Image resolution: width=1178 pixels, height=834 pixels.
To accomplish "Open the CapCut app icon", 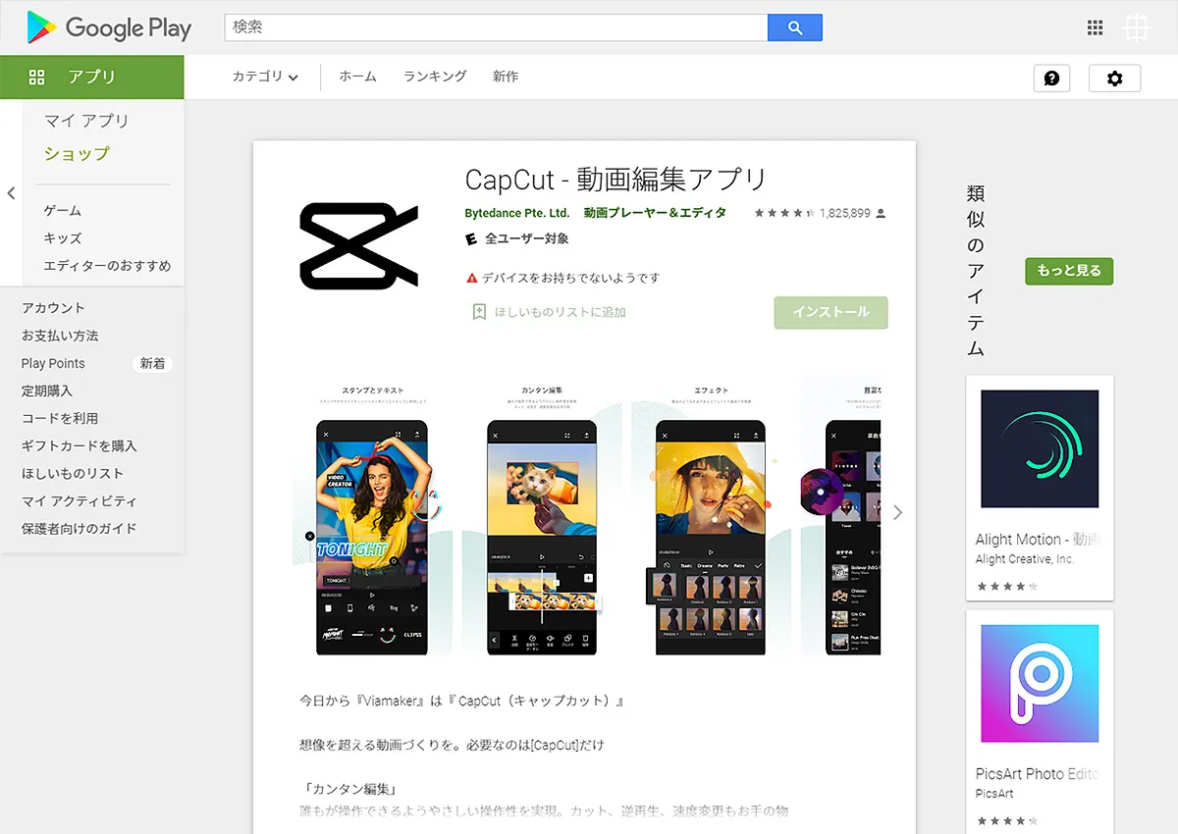I will 360,245.
